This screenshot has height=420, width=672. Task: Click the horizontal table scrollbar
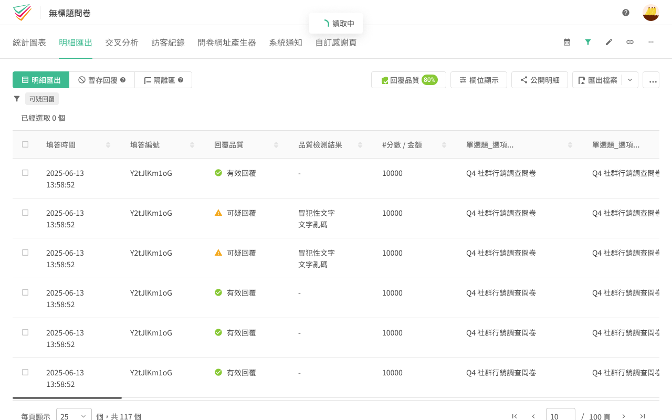pos(67,398)
